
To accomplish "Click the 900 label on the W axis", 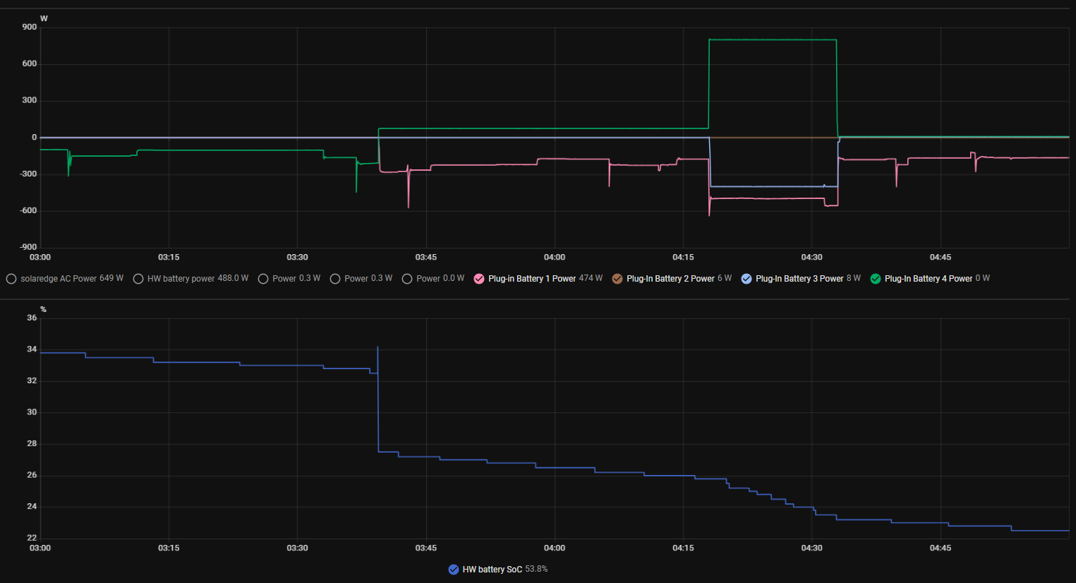I will (30, 28).
